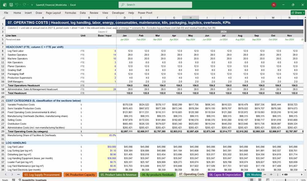Click the Undo arrow icon
Image resolution: width=307 pixels, height=181 pixels.
[17, 5]
